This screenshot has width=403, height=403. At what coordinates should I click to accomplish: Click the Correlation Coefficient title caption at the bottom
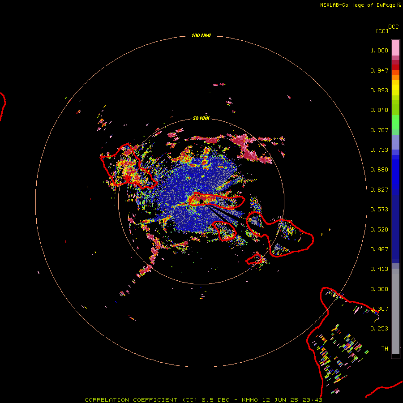pyautogui.click(x=203, y=400)
